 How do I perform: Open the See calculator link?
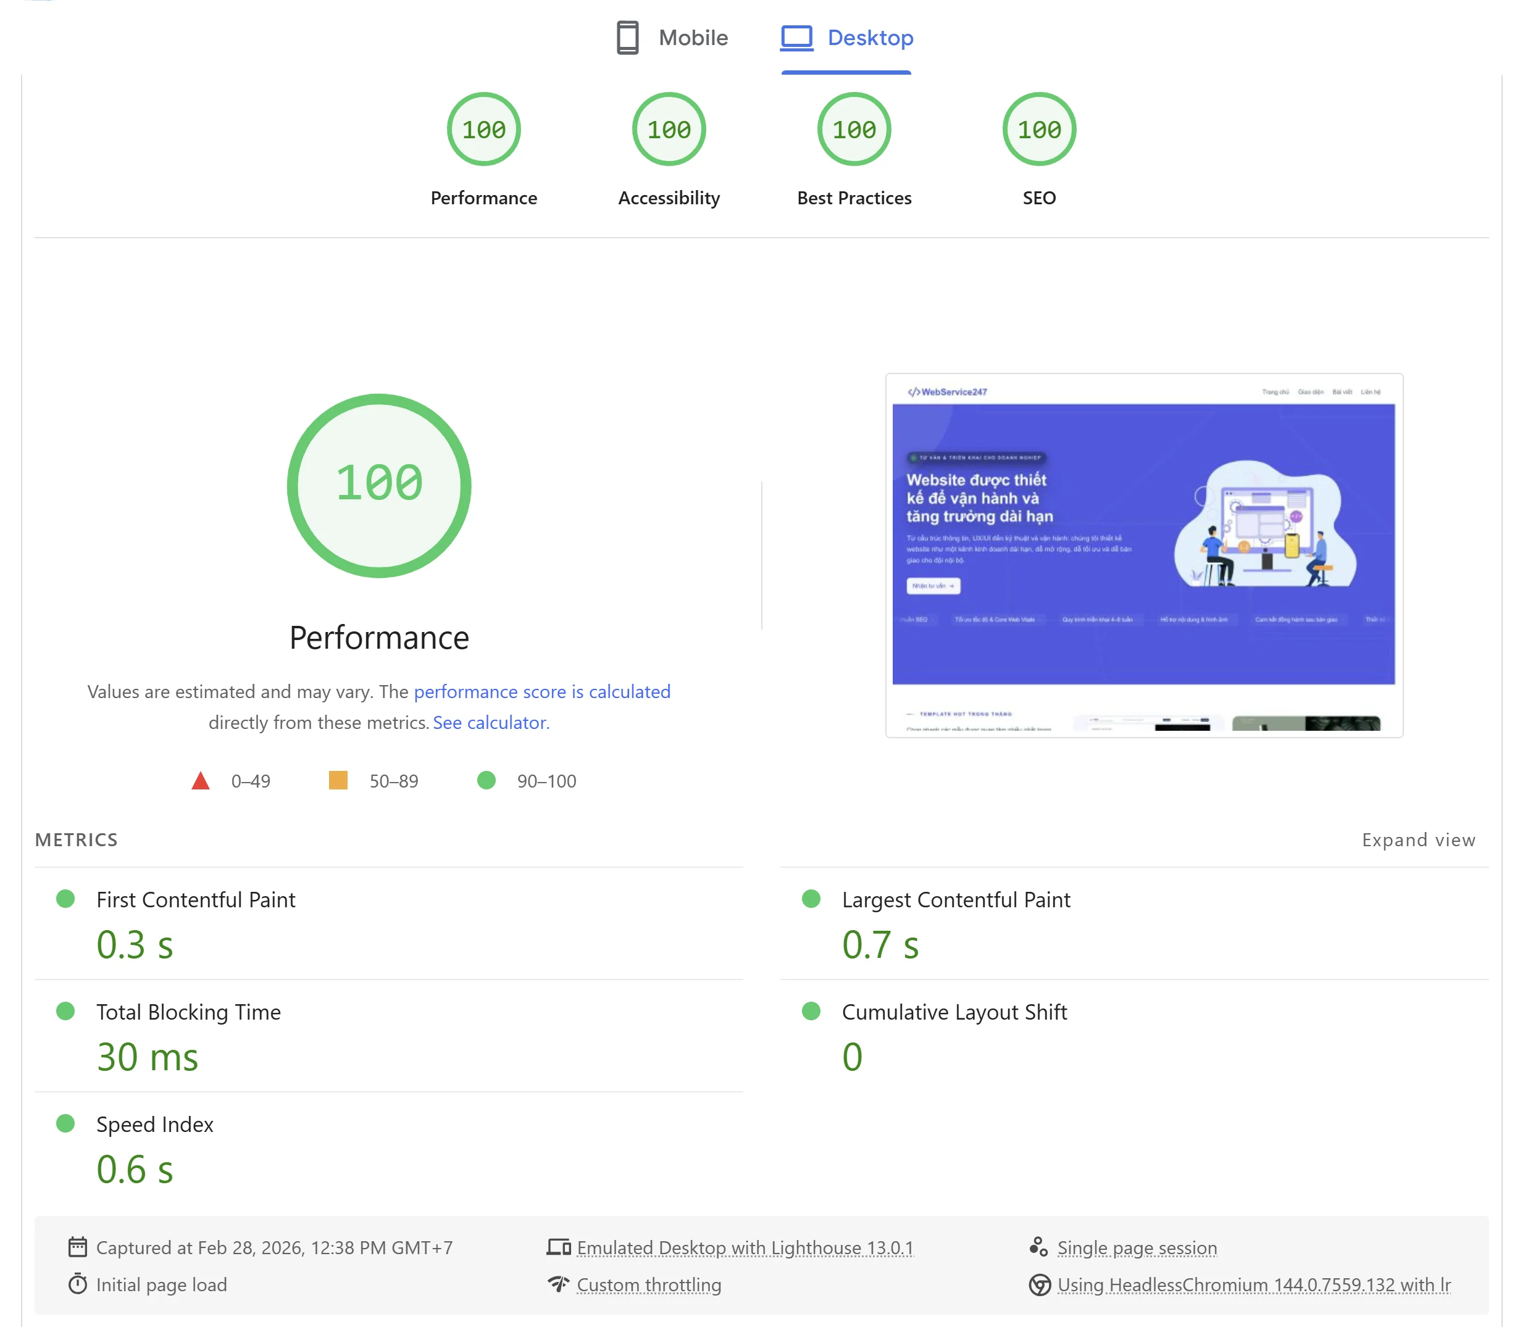tap(490, 723)
